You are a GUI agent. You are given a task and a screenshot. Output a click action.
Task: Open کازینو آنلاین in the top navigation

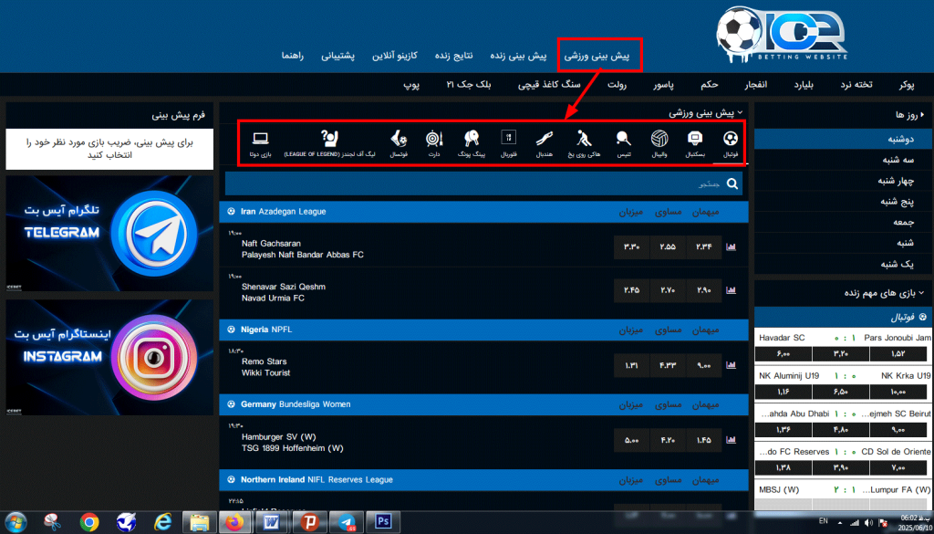point(395,56)
